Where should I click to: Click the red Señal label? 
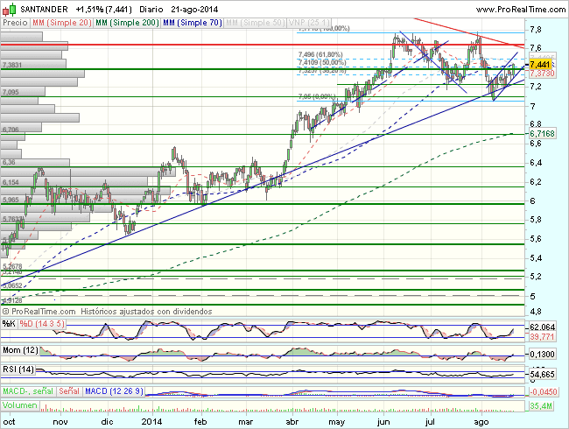[x=69, y=391]
